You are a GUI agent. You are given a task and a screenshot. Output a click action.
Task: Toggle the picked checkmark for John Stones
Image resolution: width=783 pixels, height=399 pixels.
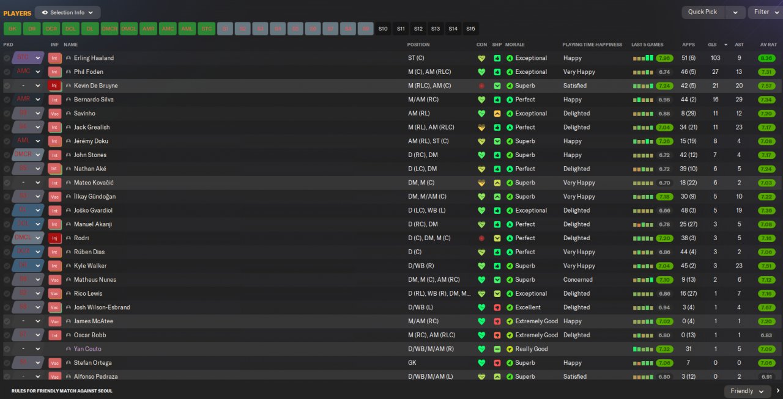tap(7, 155)
